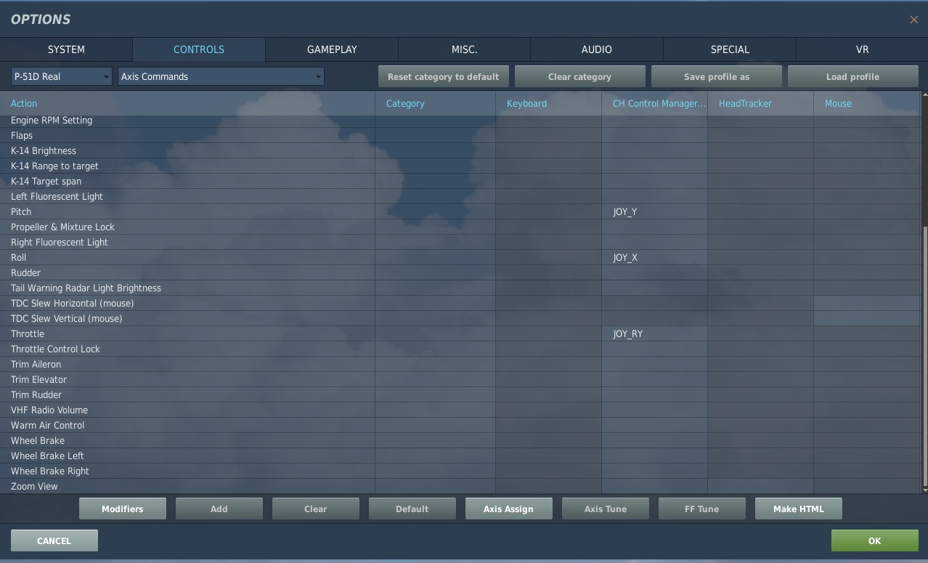Switch to the MISC. tab
Viewport: 928px width, 563px height.
pyautogui.click(x=464, y=49)
